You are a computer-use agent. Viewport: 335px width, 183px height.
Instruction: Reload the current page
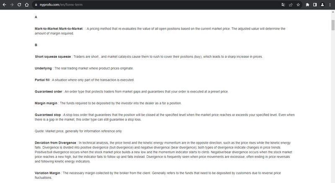pyautogui.click(x=19, y=5)
